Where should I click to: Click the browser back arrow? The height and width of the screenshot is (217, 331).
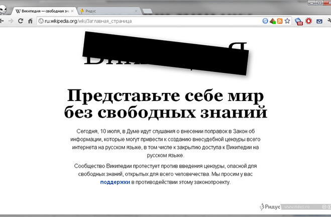2,21
